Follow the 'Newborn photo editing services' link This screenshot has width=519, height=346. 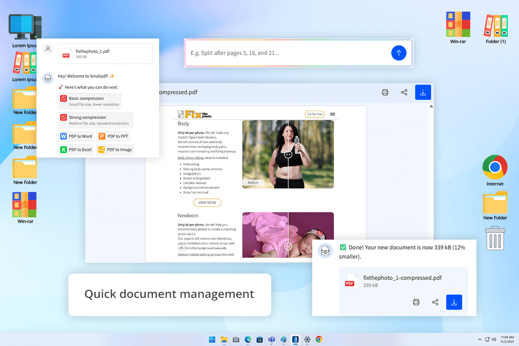coord(199,254)
